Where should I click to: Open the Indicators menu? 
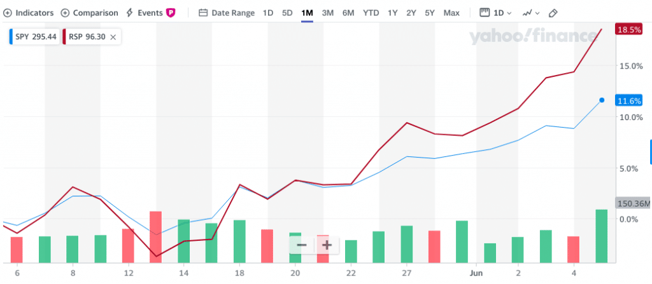[x=28, y=13]
